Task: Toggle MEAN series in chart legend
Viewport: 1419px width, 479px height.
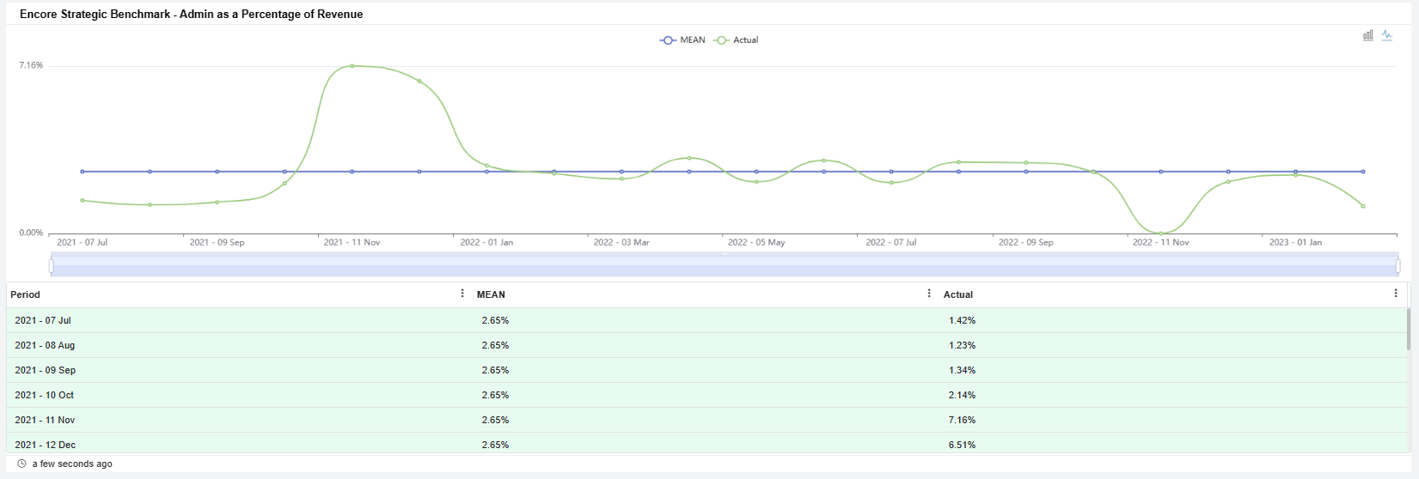Action: (x=682, y=40)
